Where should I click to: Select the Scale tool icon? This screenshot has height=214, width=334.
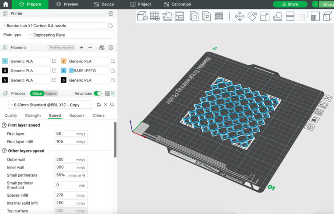pos(265,16)
